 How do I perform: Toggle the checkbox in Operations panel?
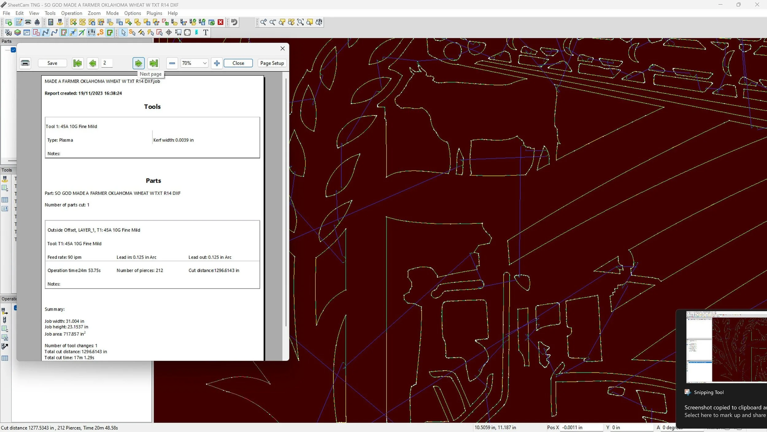[x=15, y=308]
